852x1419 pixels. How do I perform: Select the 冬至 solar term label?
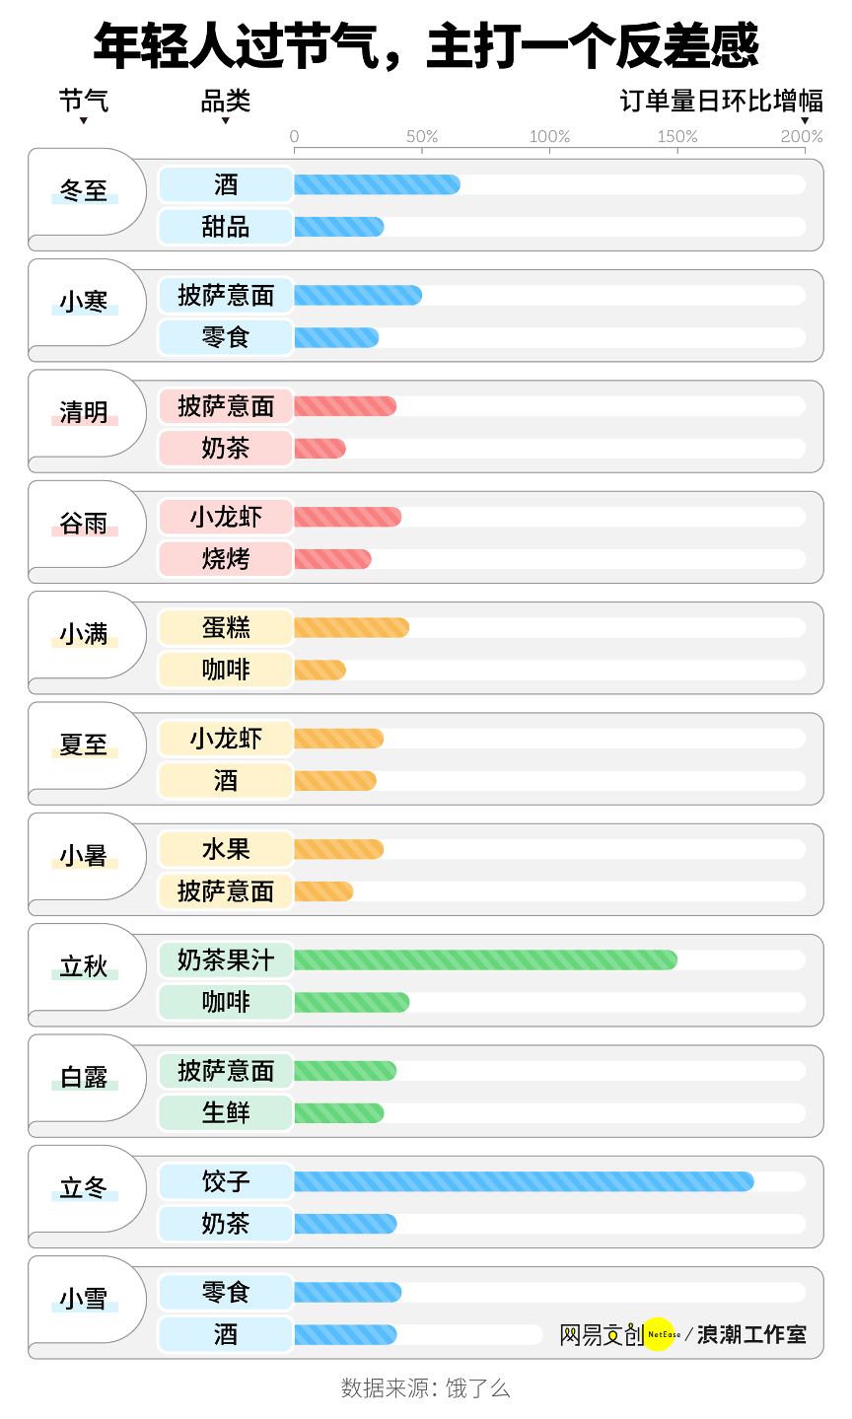pos(84,190)
